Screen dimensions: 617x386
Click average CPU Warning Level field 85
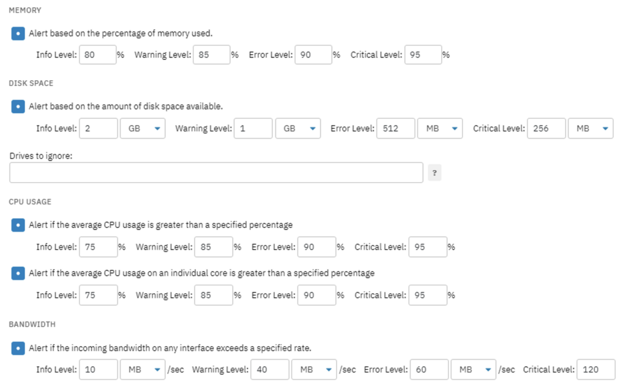[214, 247]
